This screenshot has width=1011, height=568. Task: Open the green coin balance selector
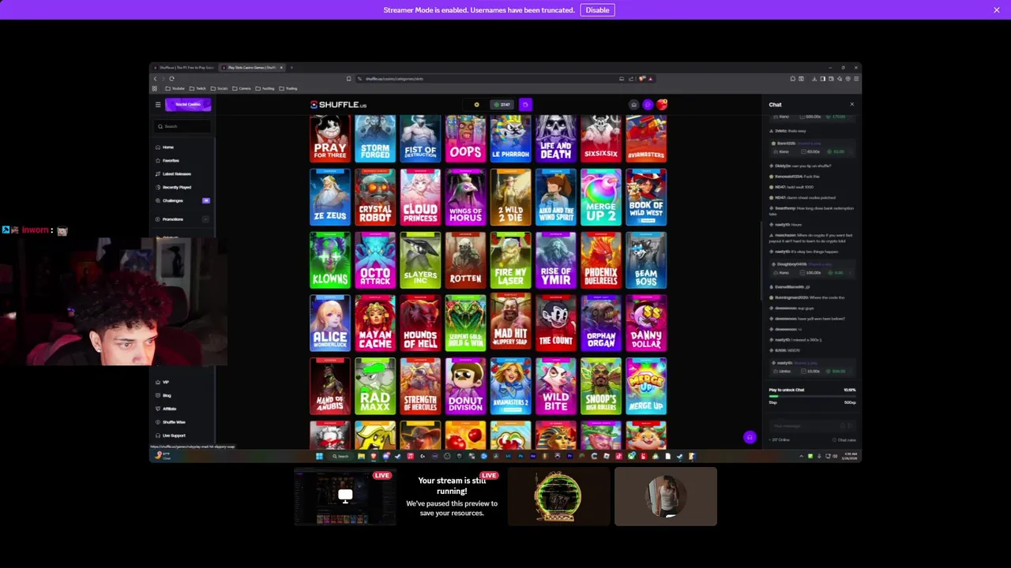(502, 104)
